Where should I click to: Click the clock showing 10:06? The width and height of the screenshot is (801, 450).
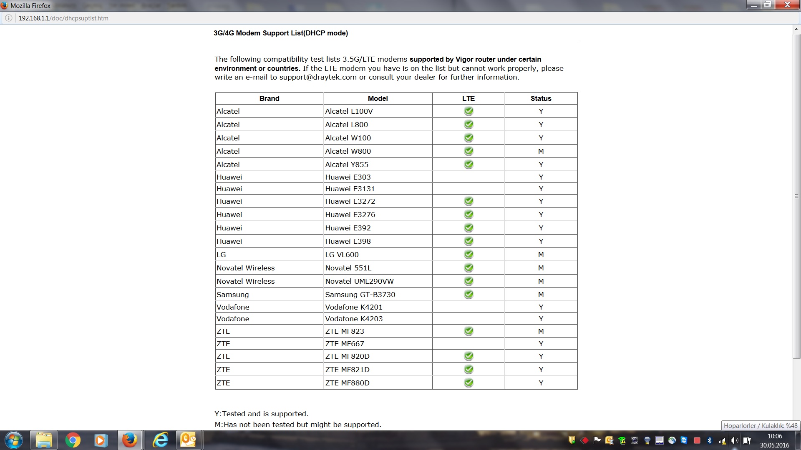tap(774, 440)
